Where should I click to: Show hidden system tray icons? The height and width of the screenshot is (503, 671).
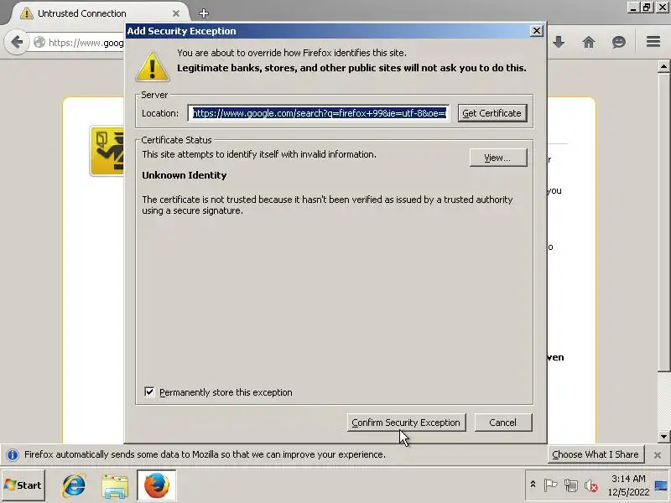click(x=533, y=485)
